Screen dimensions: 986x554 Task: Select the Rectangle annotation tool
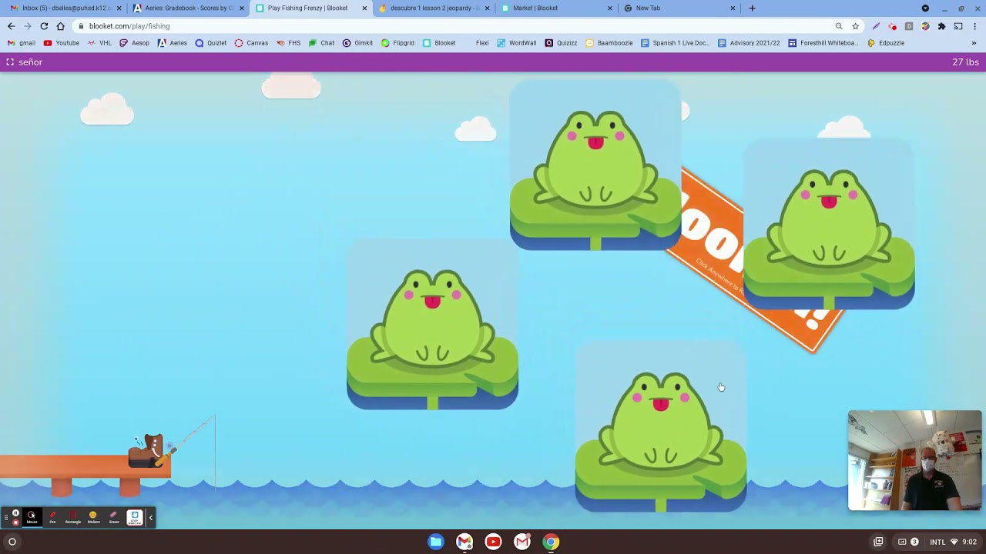tap(73, 517)
